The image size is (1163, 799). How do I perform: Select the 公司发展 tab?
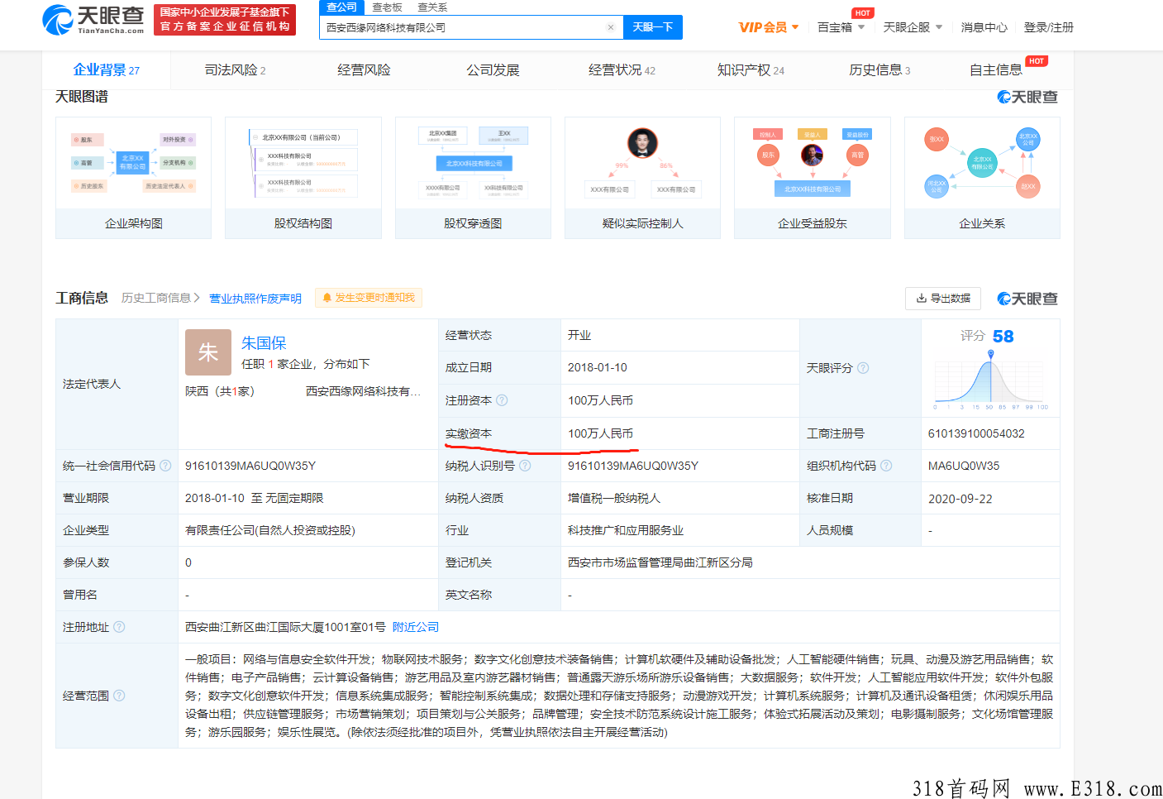click(x=493, y=70)
